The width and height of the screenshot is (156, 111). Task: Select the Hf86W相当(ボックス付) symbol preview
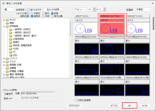point(137,69)
